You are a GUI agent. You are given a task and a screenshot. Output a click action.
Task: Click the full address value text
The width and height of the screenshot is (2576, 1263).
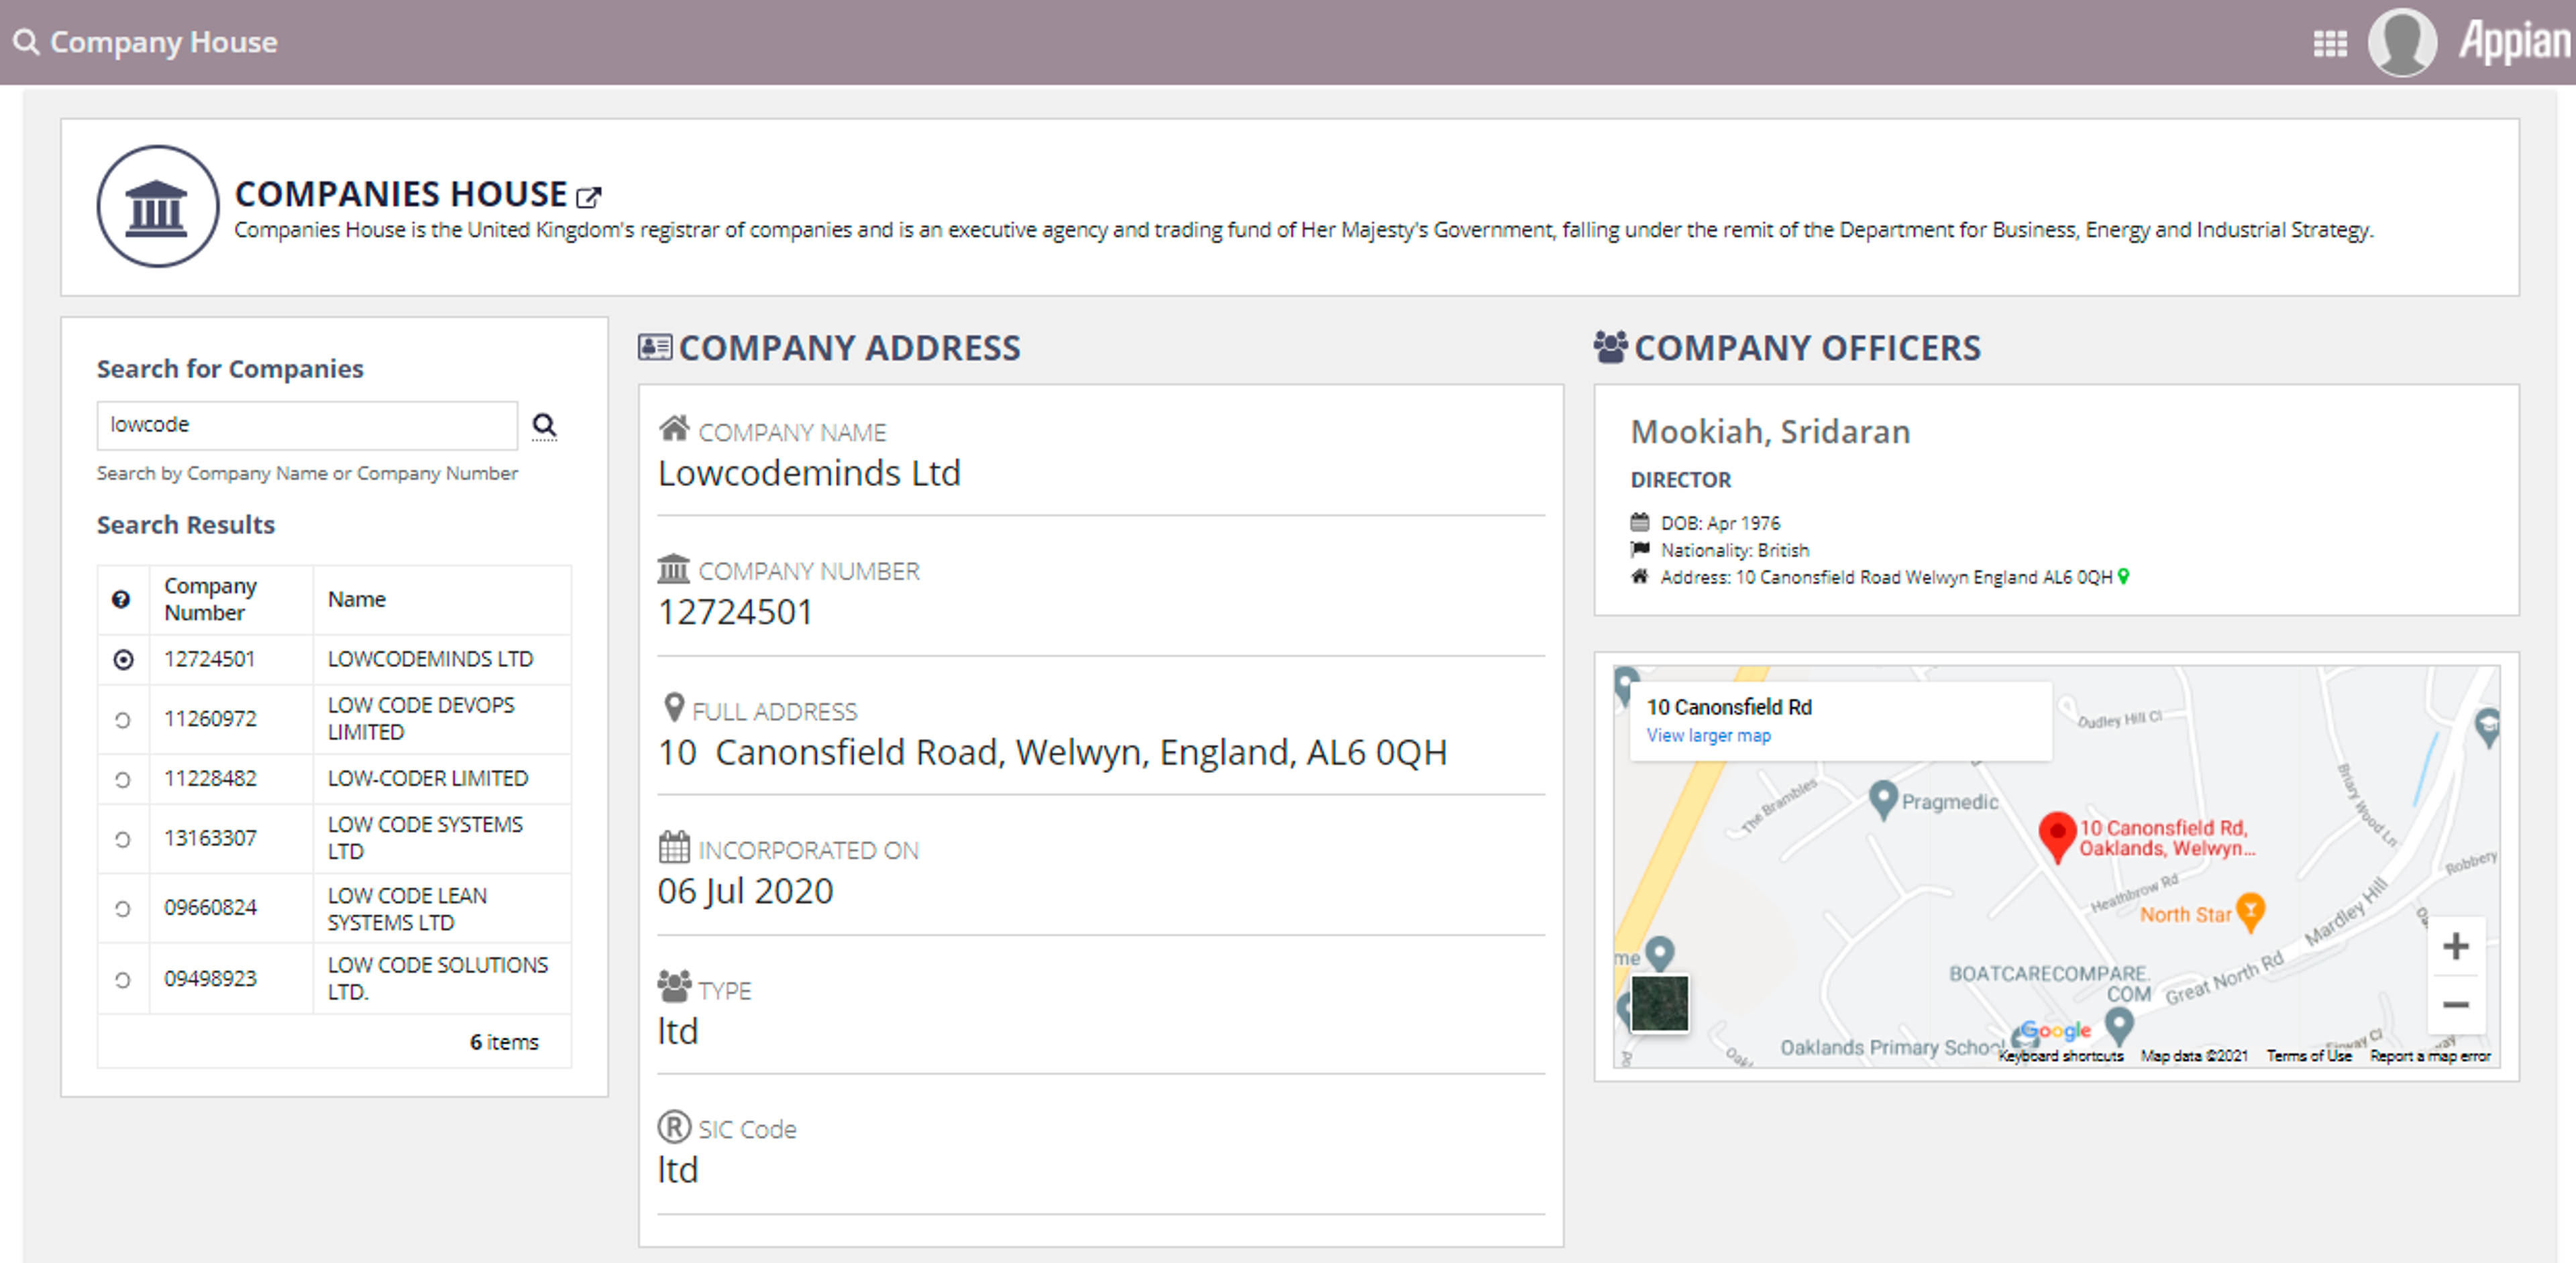click(1052, 752)
